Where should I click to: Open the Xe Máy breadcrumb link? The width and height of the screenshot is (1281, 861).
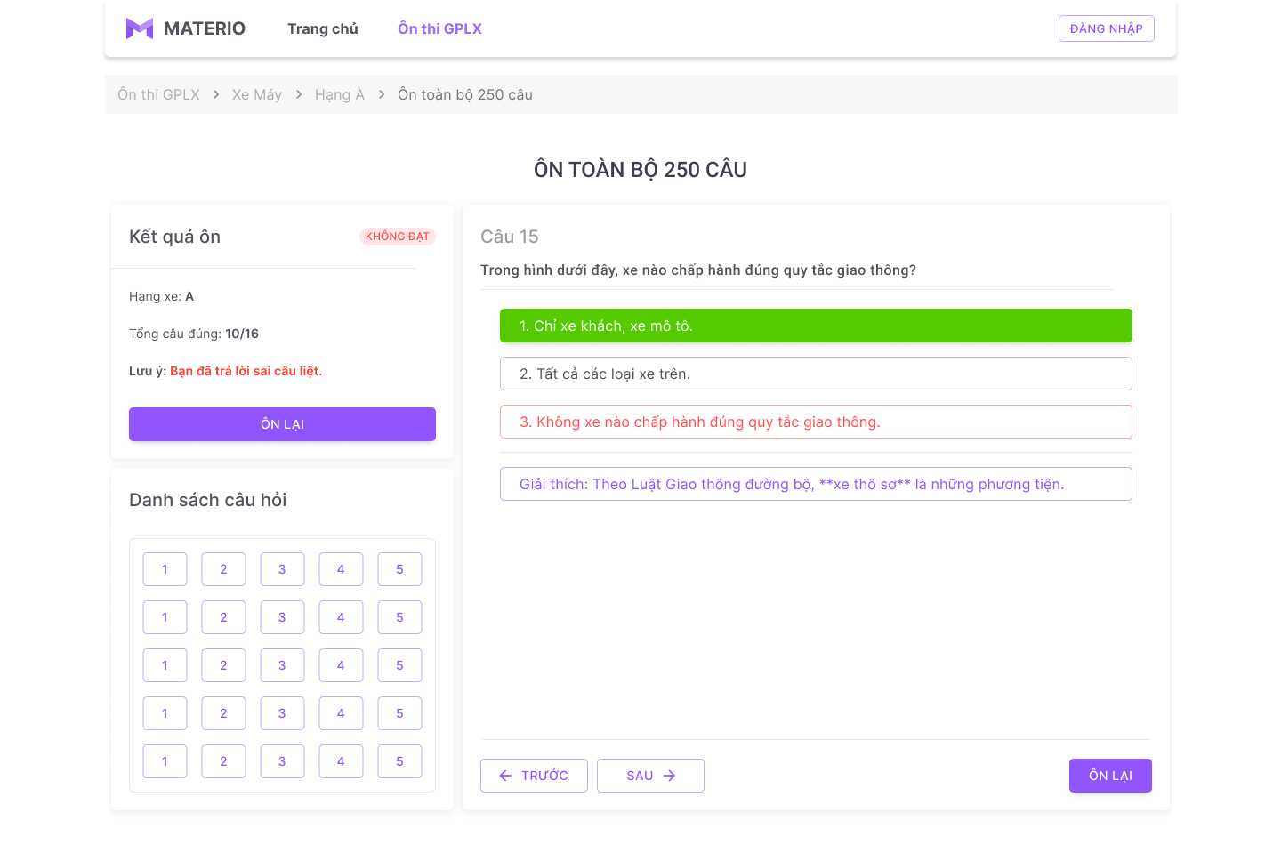coord(256,94)
